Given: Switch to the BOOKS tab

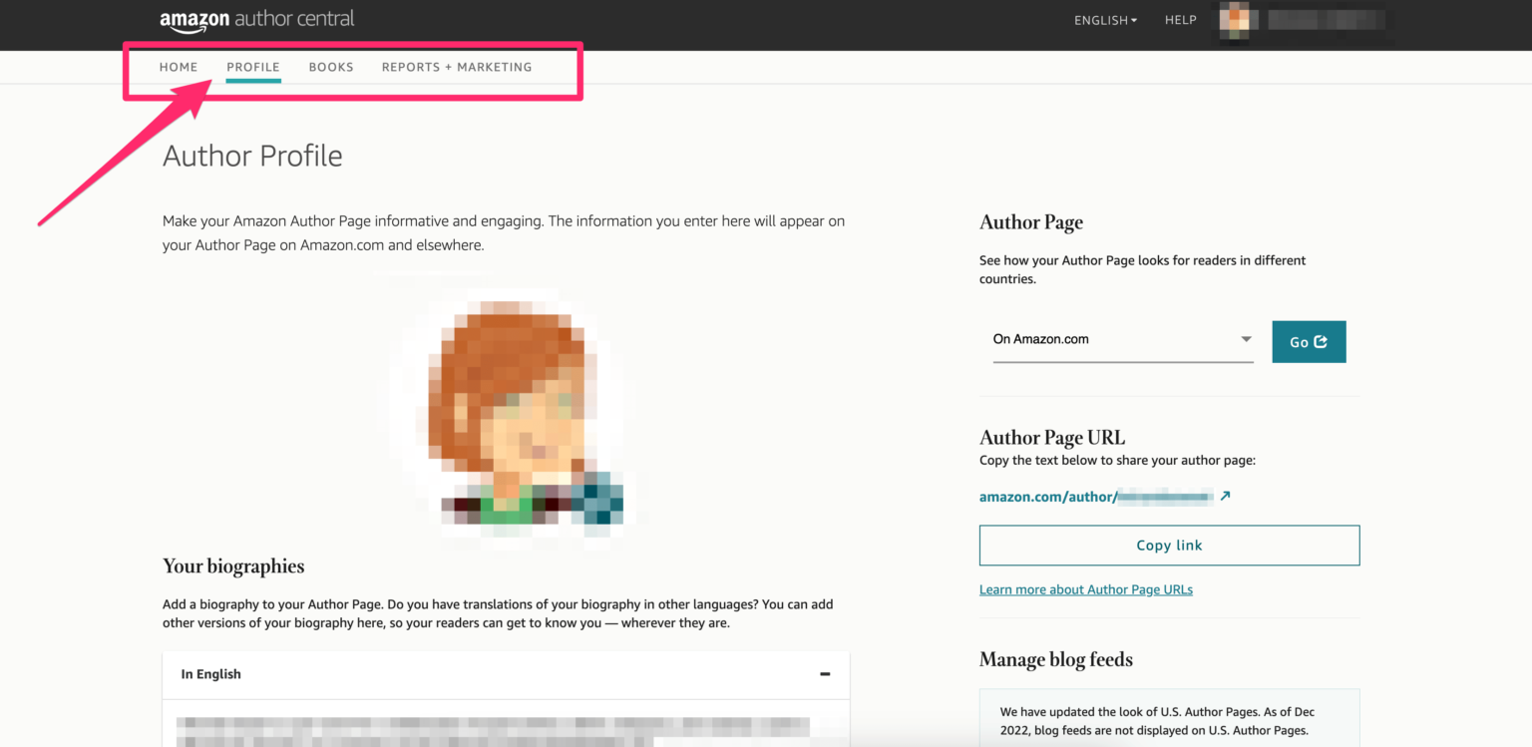Looking at the screenshot, I should (330, 67).
